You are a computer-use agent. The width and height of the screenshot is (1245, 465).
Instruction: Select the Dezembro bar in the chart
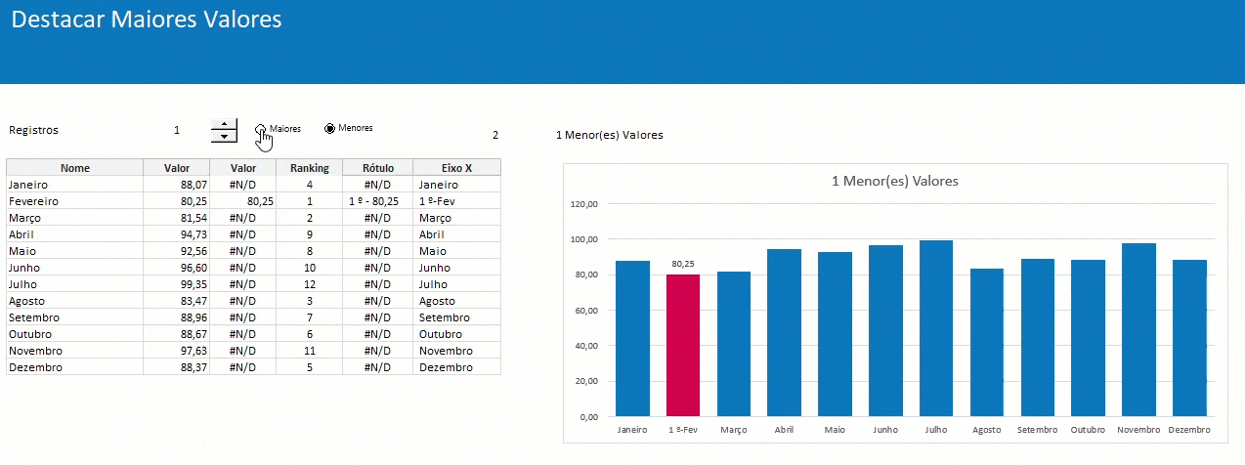[1189, 338]
